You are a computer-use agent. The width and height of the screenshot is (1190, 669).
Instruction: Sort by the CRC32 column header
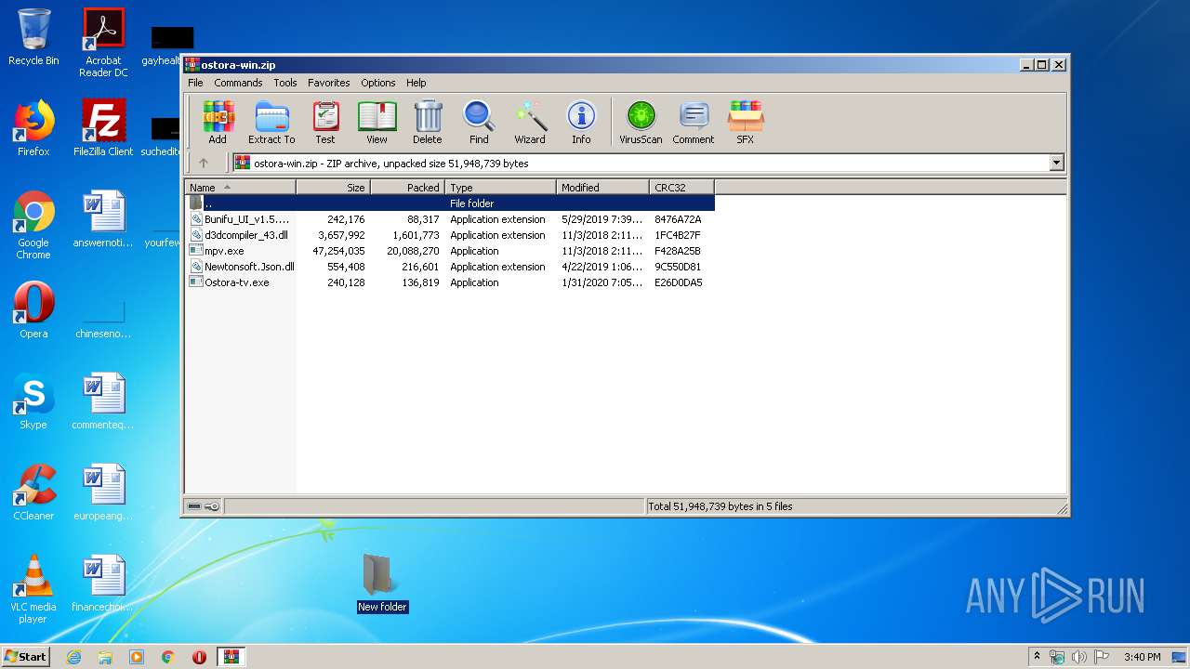coord(682,187)
